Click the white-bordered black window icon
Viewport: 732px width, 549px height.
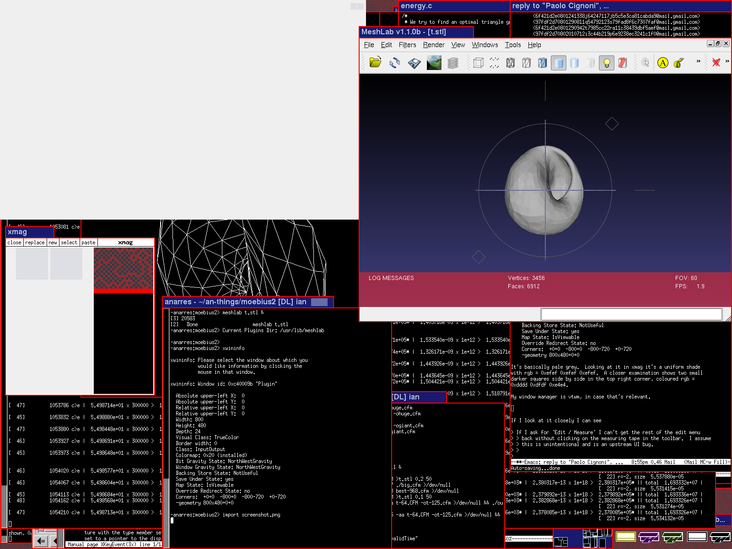697,537
